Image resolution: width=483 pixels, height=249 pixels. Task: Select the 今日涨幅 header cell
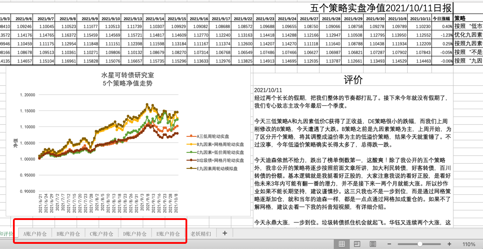pyautogui.click(x=441, y=19)
